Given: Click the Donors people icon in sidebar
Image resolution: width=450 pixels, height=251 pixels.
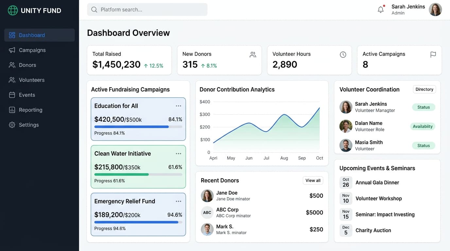Looking at the screenshot, I should (12, 65).
